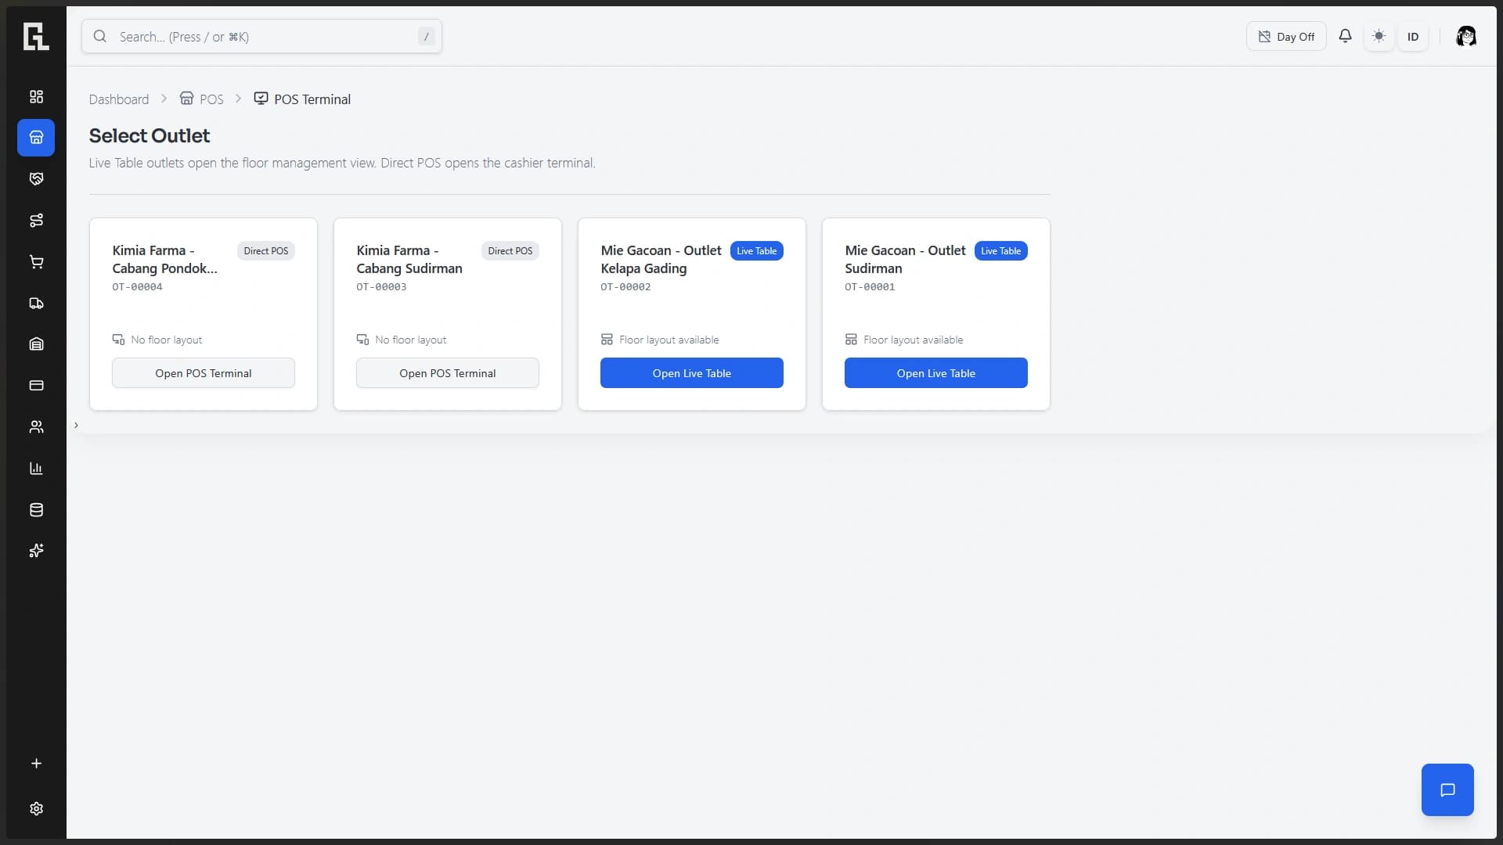Click 'Floor layout available' on Kelapa Gading card
The image size is (1503, 845).
click(660, 340)
